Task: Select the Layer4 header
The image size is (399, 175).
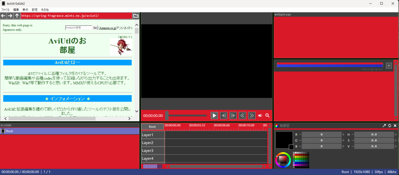Action: click(x=153, y=159)
